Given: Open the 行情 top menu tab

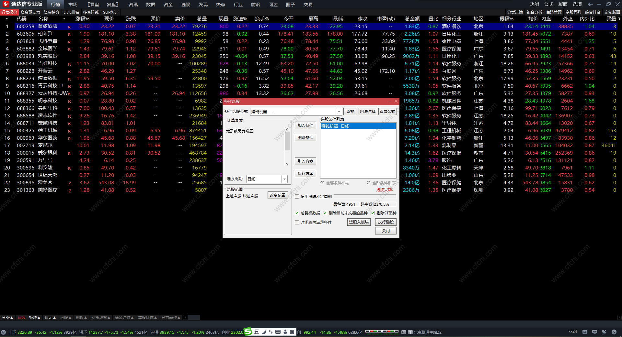Looking at the screenshot, I should point(55,5).
